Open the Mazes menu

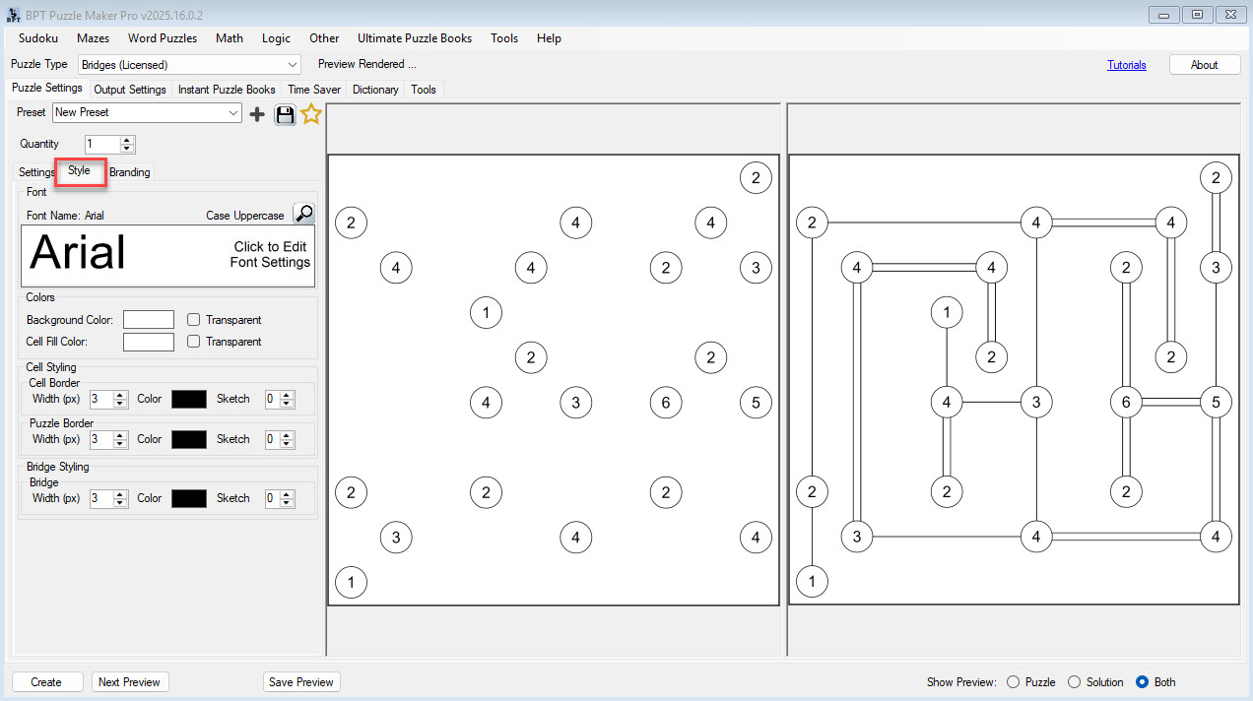coord(93,38)
